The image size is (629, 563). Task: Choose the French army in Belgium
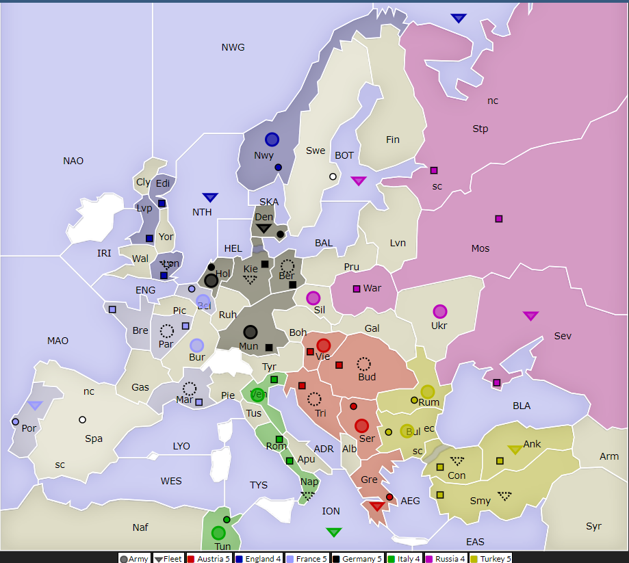pyautogui.click(x=203, y=301)
